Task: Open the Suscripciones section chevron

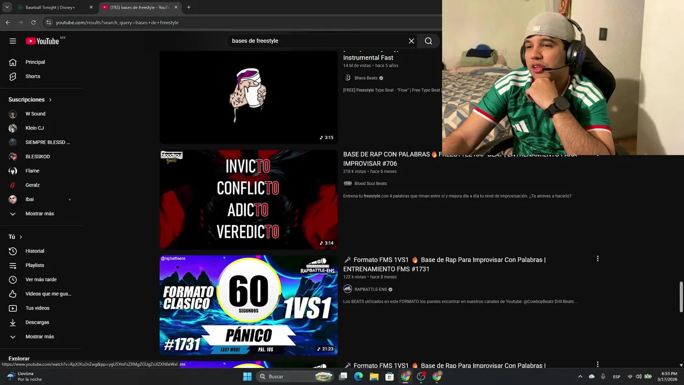Action: point(51,100)
